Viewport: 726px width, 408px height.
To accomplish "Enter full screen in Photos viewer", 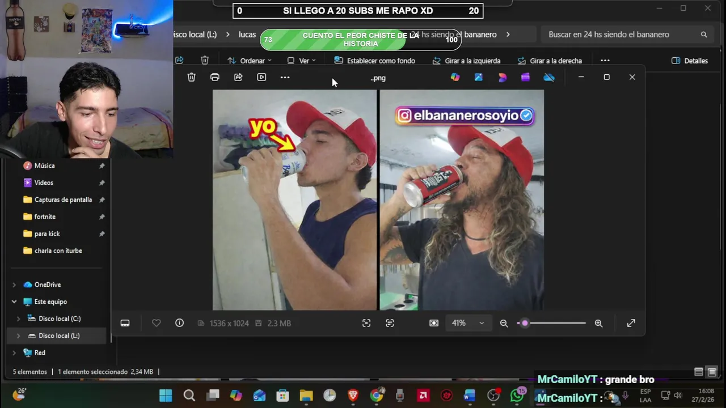I will (631, 323).
